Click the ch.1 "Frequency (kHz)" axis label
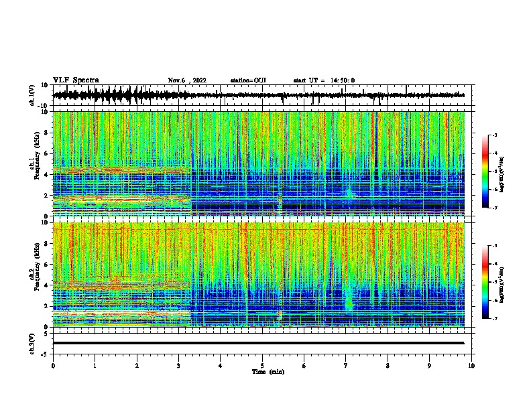This screenshot has width=531, height=410. click(x=37, y=155)
